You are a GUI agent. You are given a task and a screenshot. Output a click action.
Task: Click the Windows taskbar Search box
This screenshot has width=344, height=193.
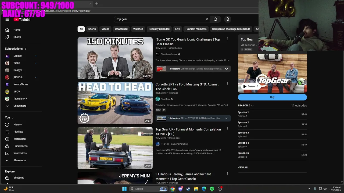pos(148,189)
